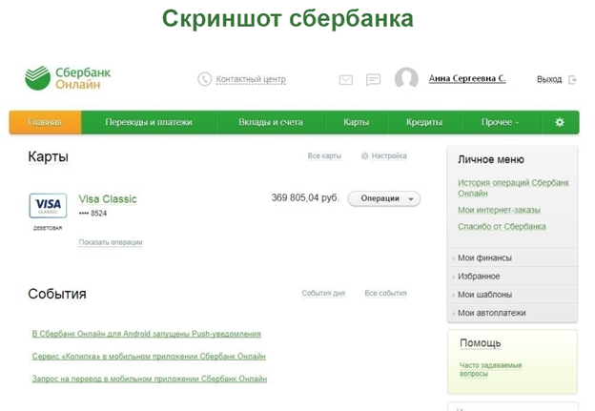Expand the Мои шаблоны section

pyautogui.click(x=512, y=295)
